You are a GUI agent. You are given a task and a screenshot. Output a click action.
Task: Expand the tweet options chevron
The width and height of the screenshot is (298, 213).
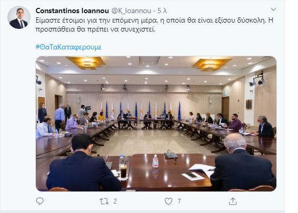273,9
